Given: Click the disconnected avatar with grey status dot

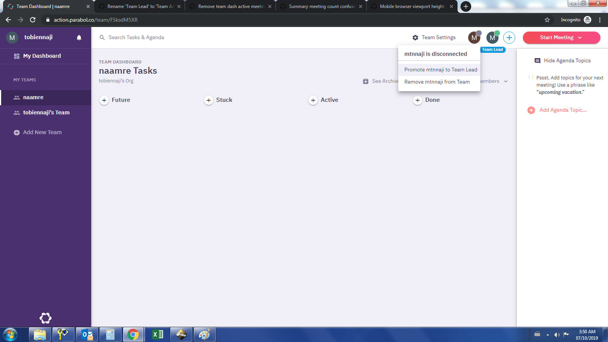Looking at the screenshot, I should [x=474, y=38].
